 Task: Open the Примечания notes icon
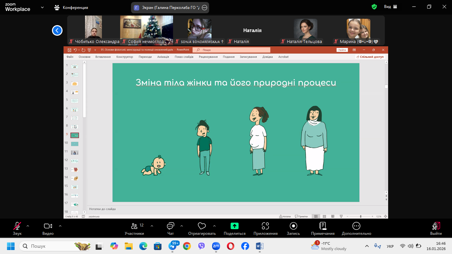[323, 226]
